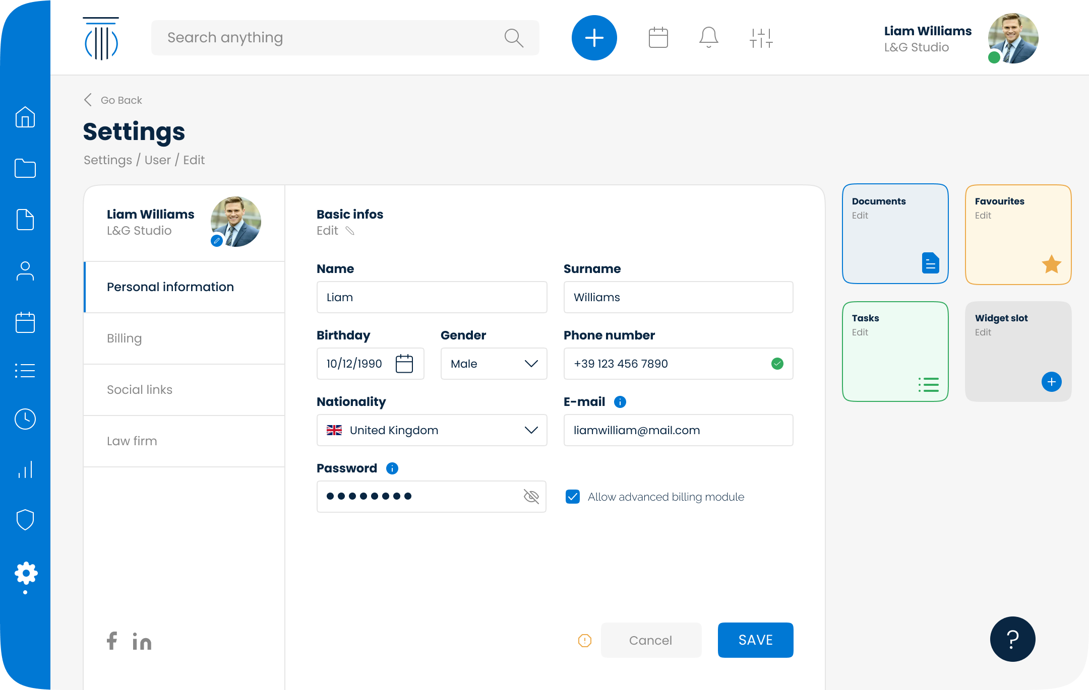Open the calendar icon next to the plus button
1089x690 pixels.
point(657,37)
